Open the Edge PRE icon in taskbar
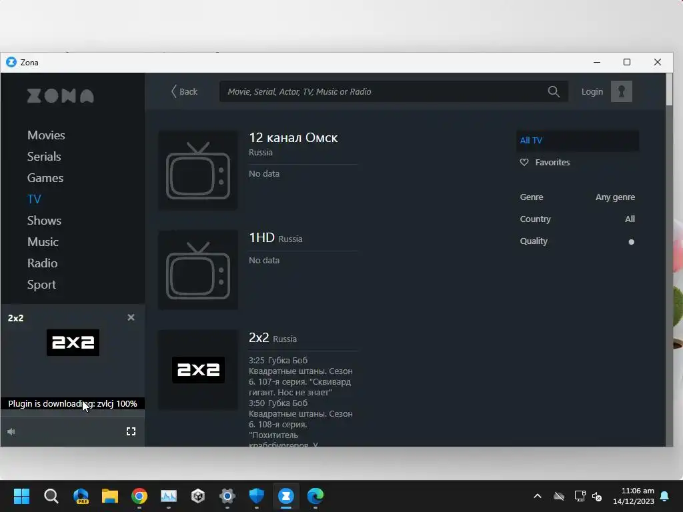This screenshot has width=683, height=512. [81, 496]
